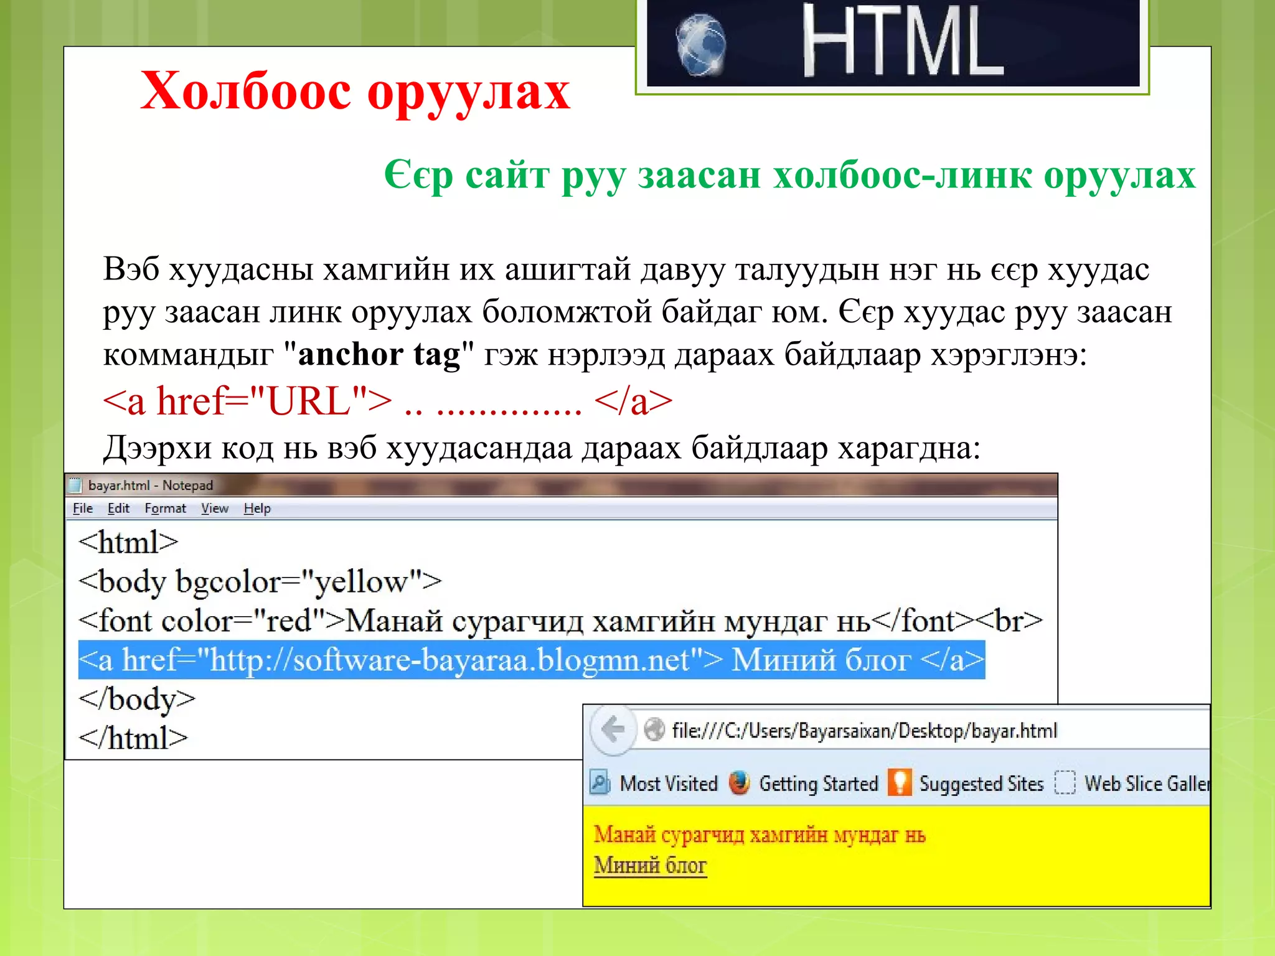Click the browser address bar URL field
Image resolution: width=1275 pixels, height=956 pixels.
pos(864,730)
